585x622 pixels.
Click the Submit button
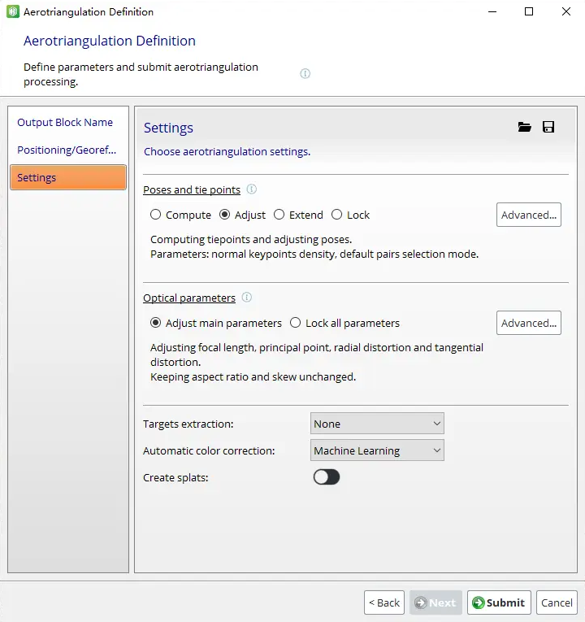coord(499,602)
